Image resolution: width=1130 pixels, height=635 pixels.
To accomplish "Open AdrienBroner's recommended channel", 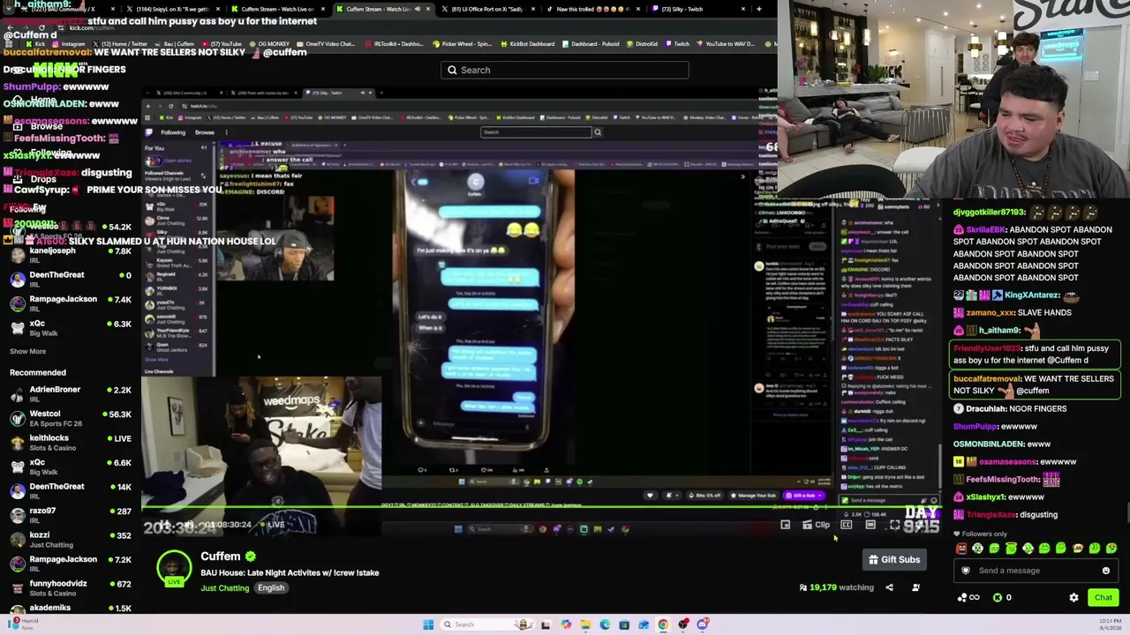I will pyautogui.click(x=70, y=393).
